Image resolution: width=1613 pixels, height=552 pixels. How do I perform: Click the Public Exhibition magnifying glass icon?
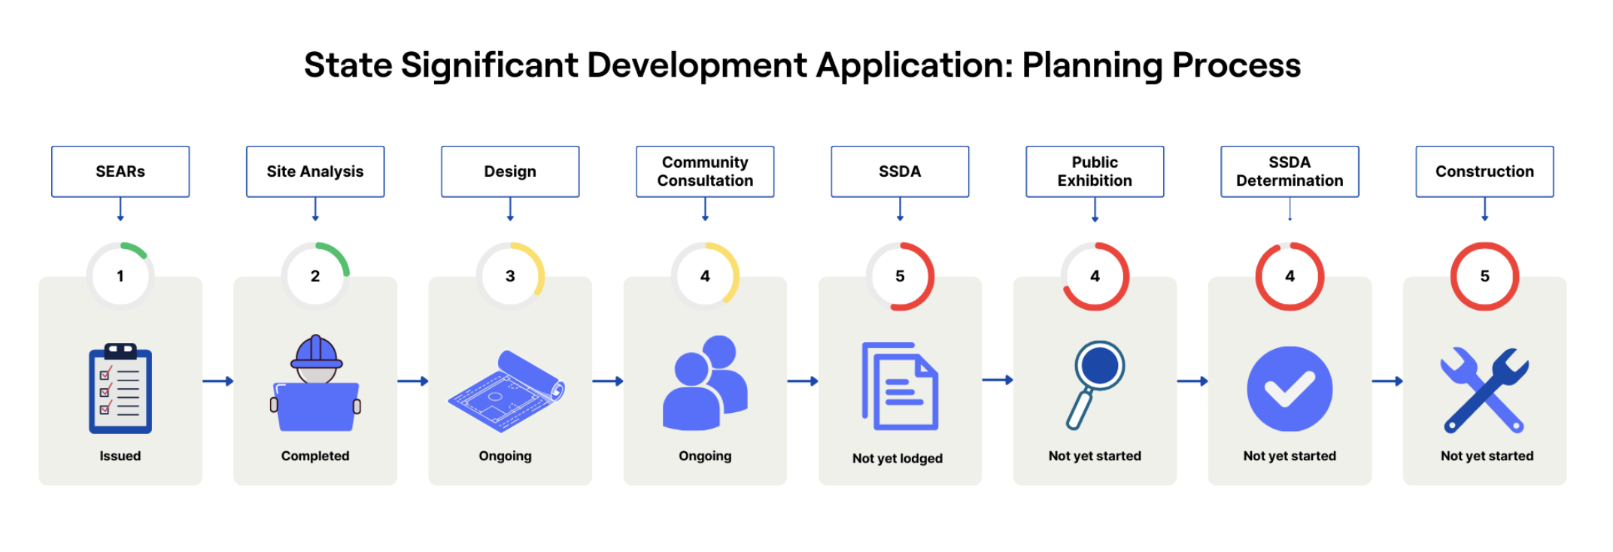1095,384
